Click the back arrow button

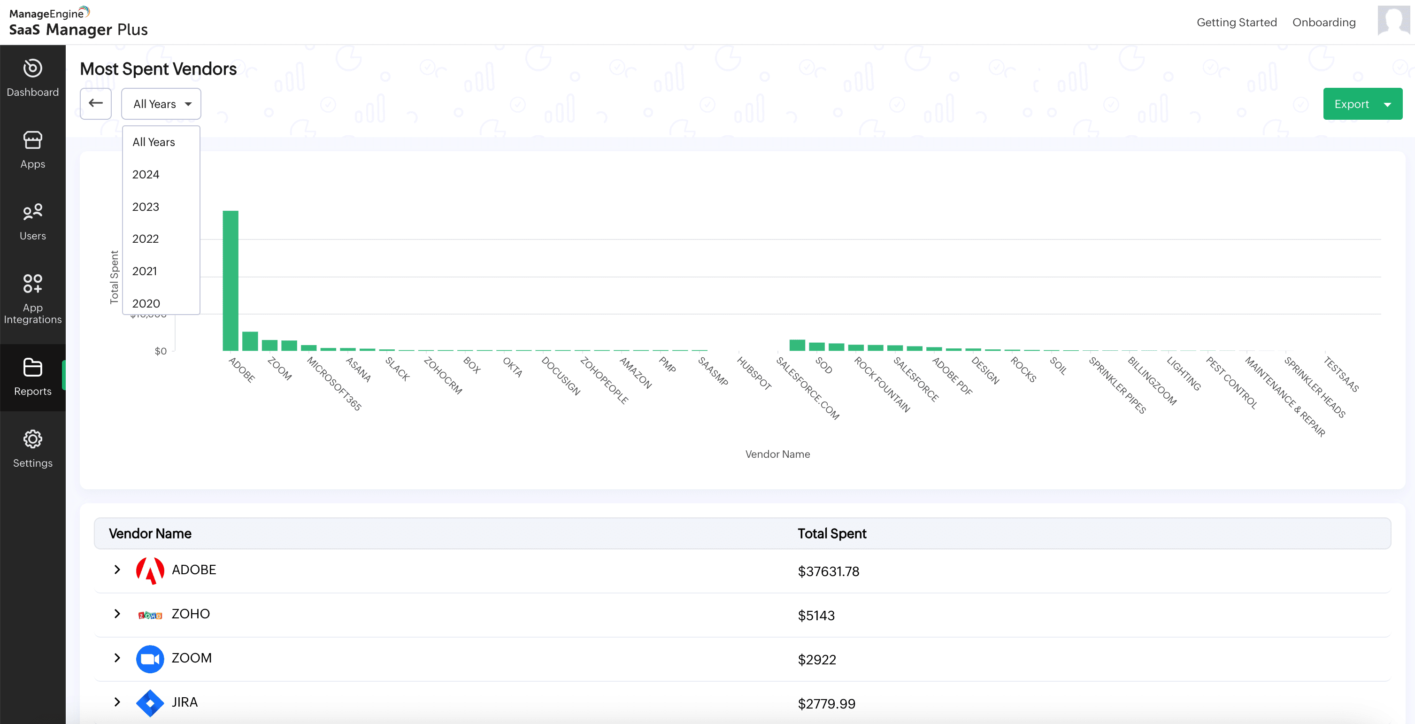[x=96, y=103]
